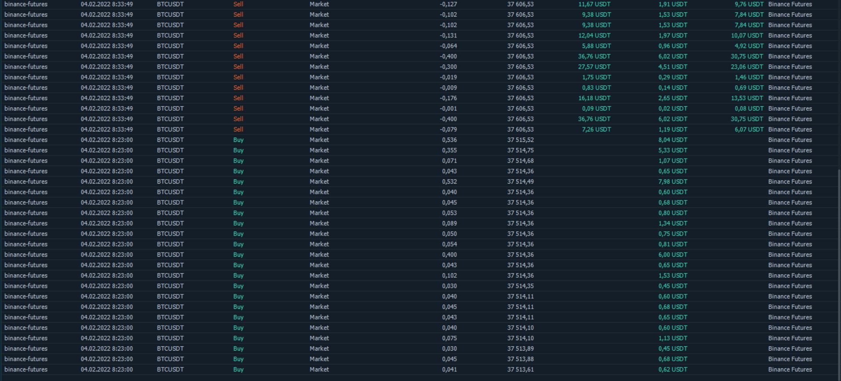This screenshot has height=381, width=841.
Task: Click the net value 1,46 USDT
Action: (x=749, y=77)
